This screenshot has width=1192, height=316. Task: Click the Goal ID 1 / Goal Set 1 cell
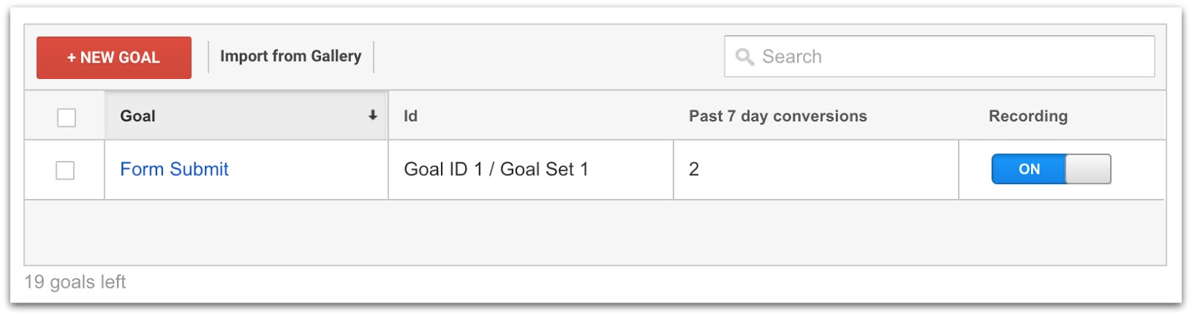coord(496,170)
